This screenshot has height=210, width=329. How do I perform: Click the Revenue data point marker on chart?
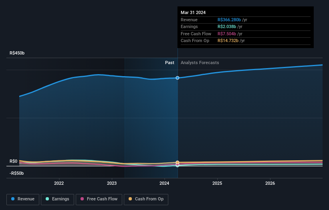coord(178,78)
